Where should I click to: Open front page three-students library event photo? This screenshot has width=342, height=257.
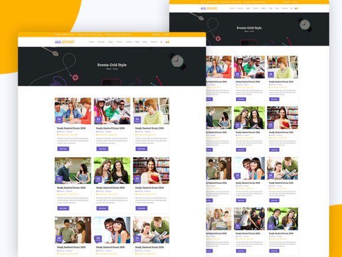73,111
